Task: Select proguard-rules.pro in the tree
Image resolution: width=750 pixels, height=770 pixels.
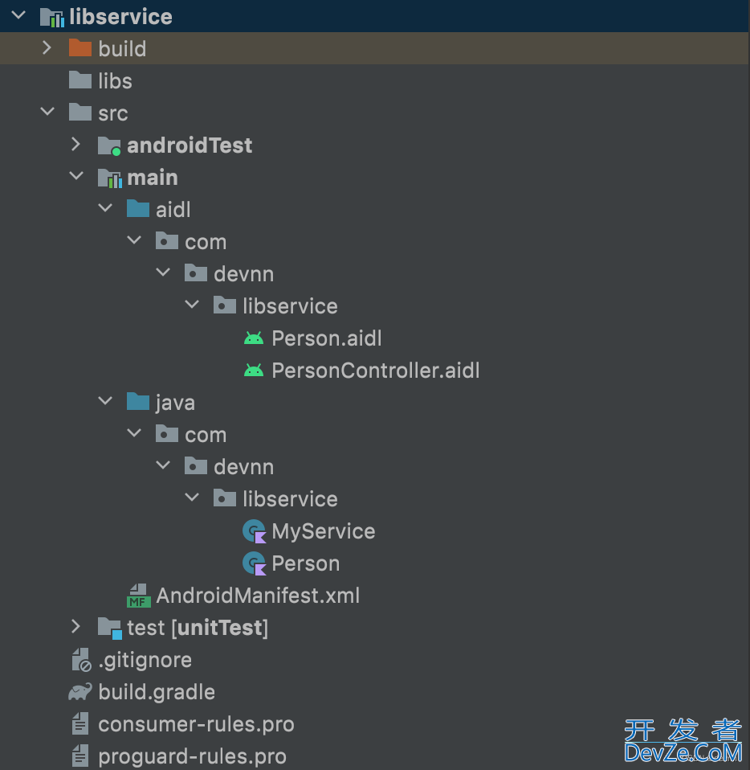Action: (192, 756)
